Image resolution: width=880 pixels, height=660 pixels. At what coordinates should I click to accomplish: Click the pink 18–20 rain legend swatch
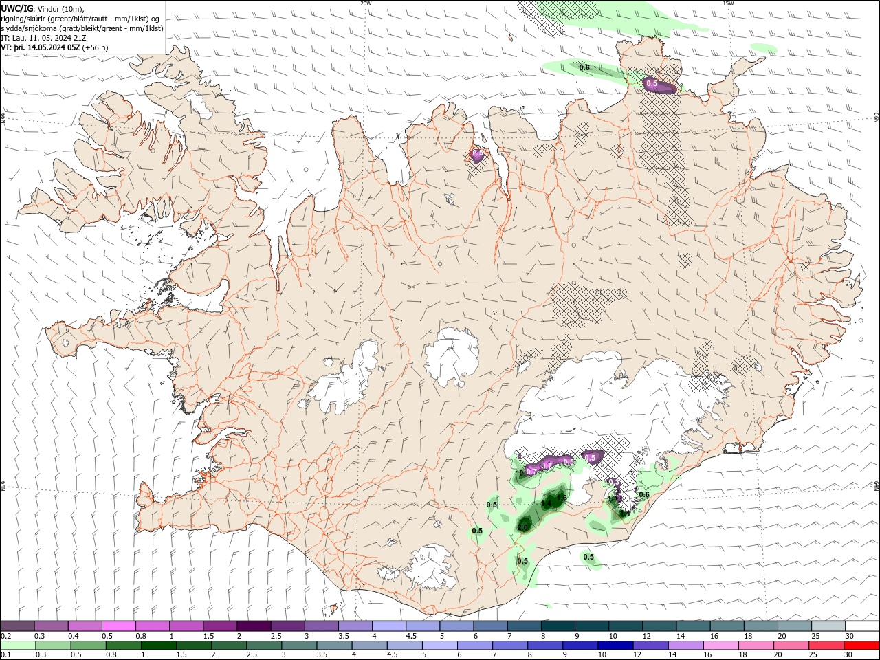pos(756,646)
